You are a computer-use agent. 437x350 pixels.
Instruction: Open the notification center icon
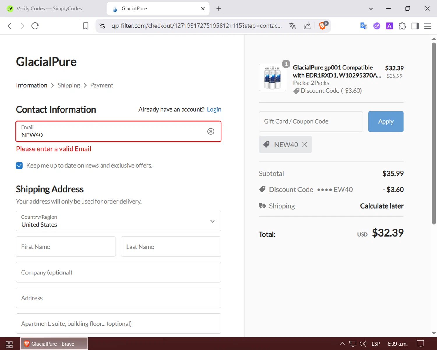(420, 344)
